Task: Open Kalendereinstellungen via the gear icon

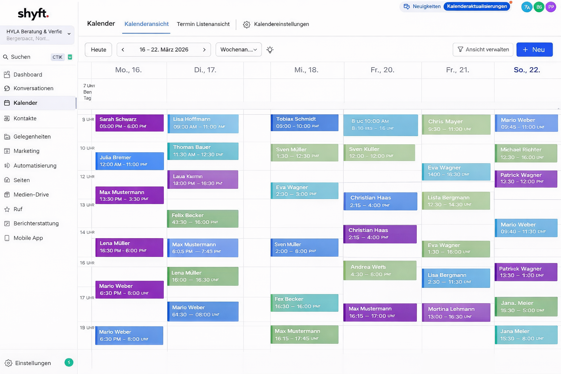Action: coord(247,24)
